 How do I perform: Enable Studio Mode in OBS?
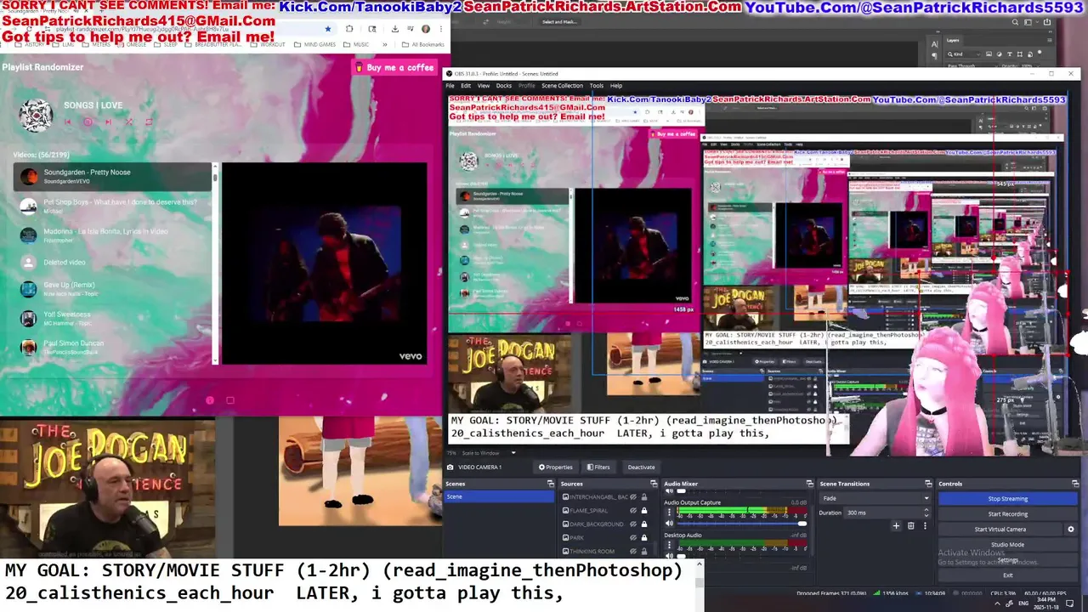1007,545
